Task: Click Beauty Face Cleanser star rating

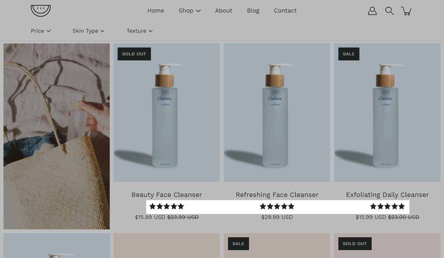Action: [167, 206]
